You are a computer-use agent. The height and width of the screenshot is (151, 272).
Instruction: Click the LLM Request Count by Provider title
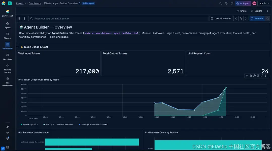(x=162, y=132)
